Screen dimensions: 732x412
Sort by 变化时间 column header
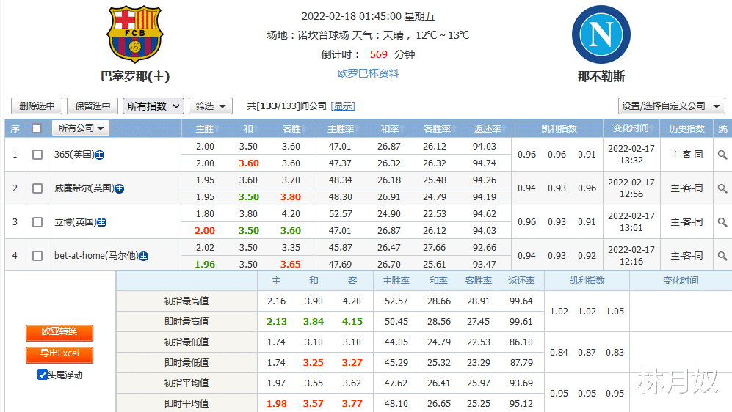click(634, 128)
